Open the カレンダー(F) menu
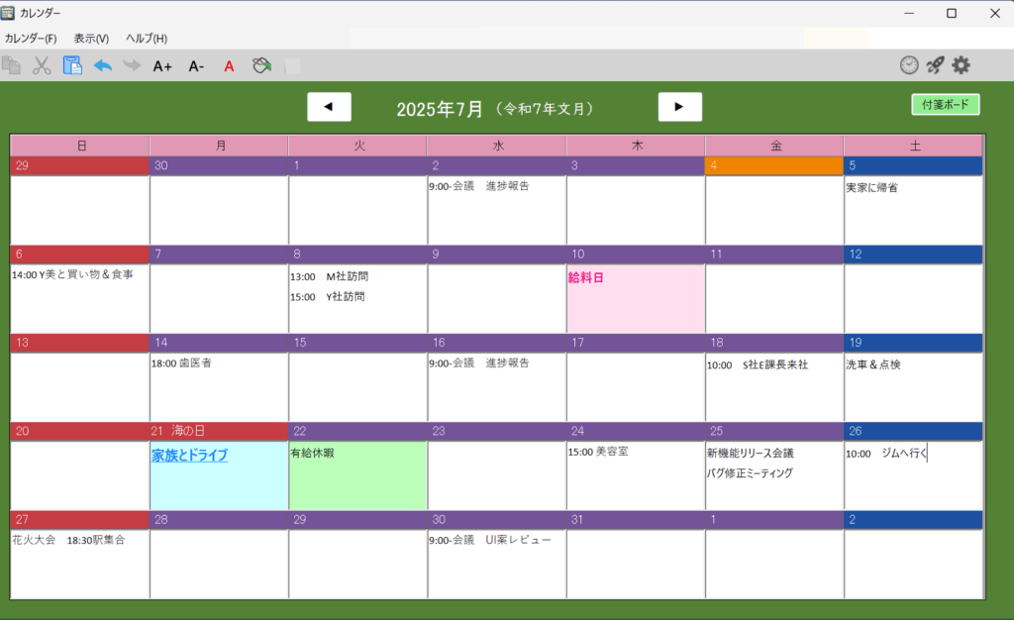Image resolution: width=1014 pixels, height=620 pixels. tap(31, 39)
